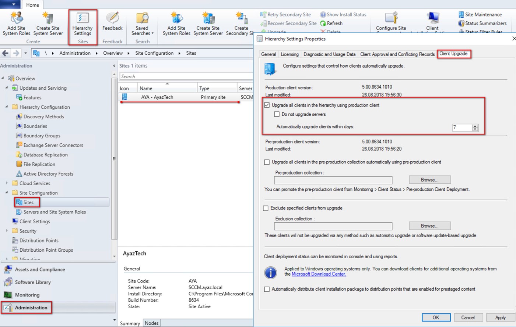
Task: Switch to the Licensing tab
Action: (289, 54)
